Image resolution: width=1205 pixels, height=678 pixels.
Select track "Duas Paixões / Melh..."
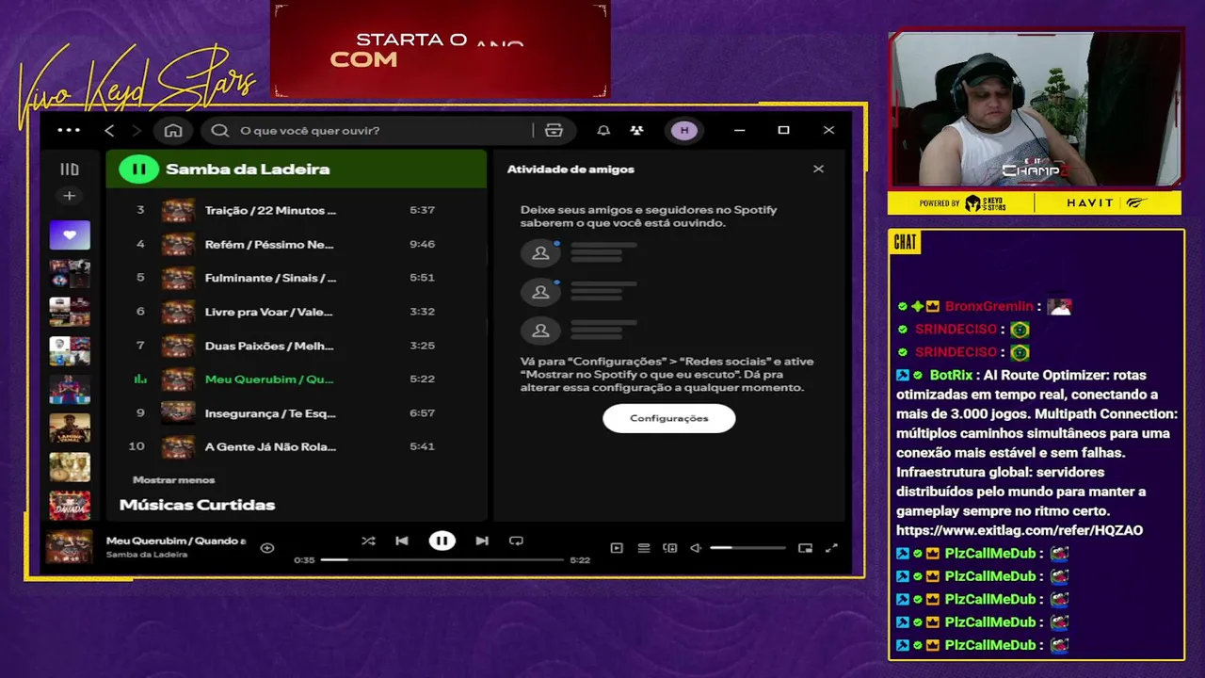click(297, 346)
